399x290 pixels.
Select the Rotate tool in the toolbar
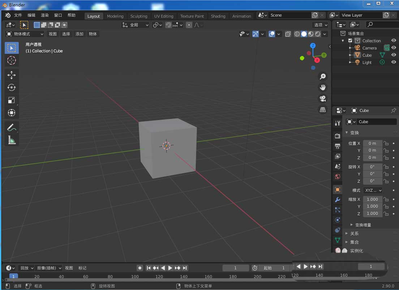[12, 87]
